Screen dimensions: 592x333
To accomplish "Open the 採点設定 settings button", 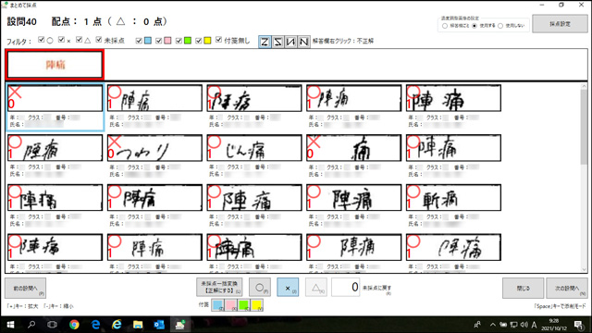I will coord(560,24).
